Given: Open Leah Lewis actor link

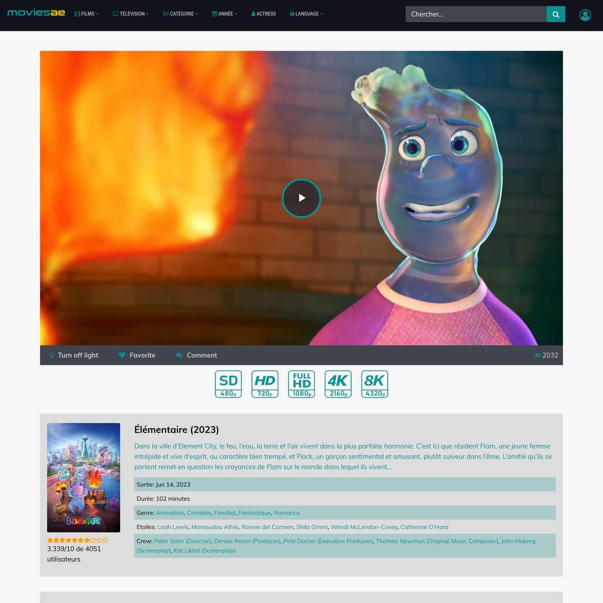Looking at the screenshot, I should click(173, 527).
